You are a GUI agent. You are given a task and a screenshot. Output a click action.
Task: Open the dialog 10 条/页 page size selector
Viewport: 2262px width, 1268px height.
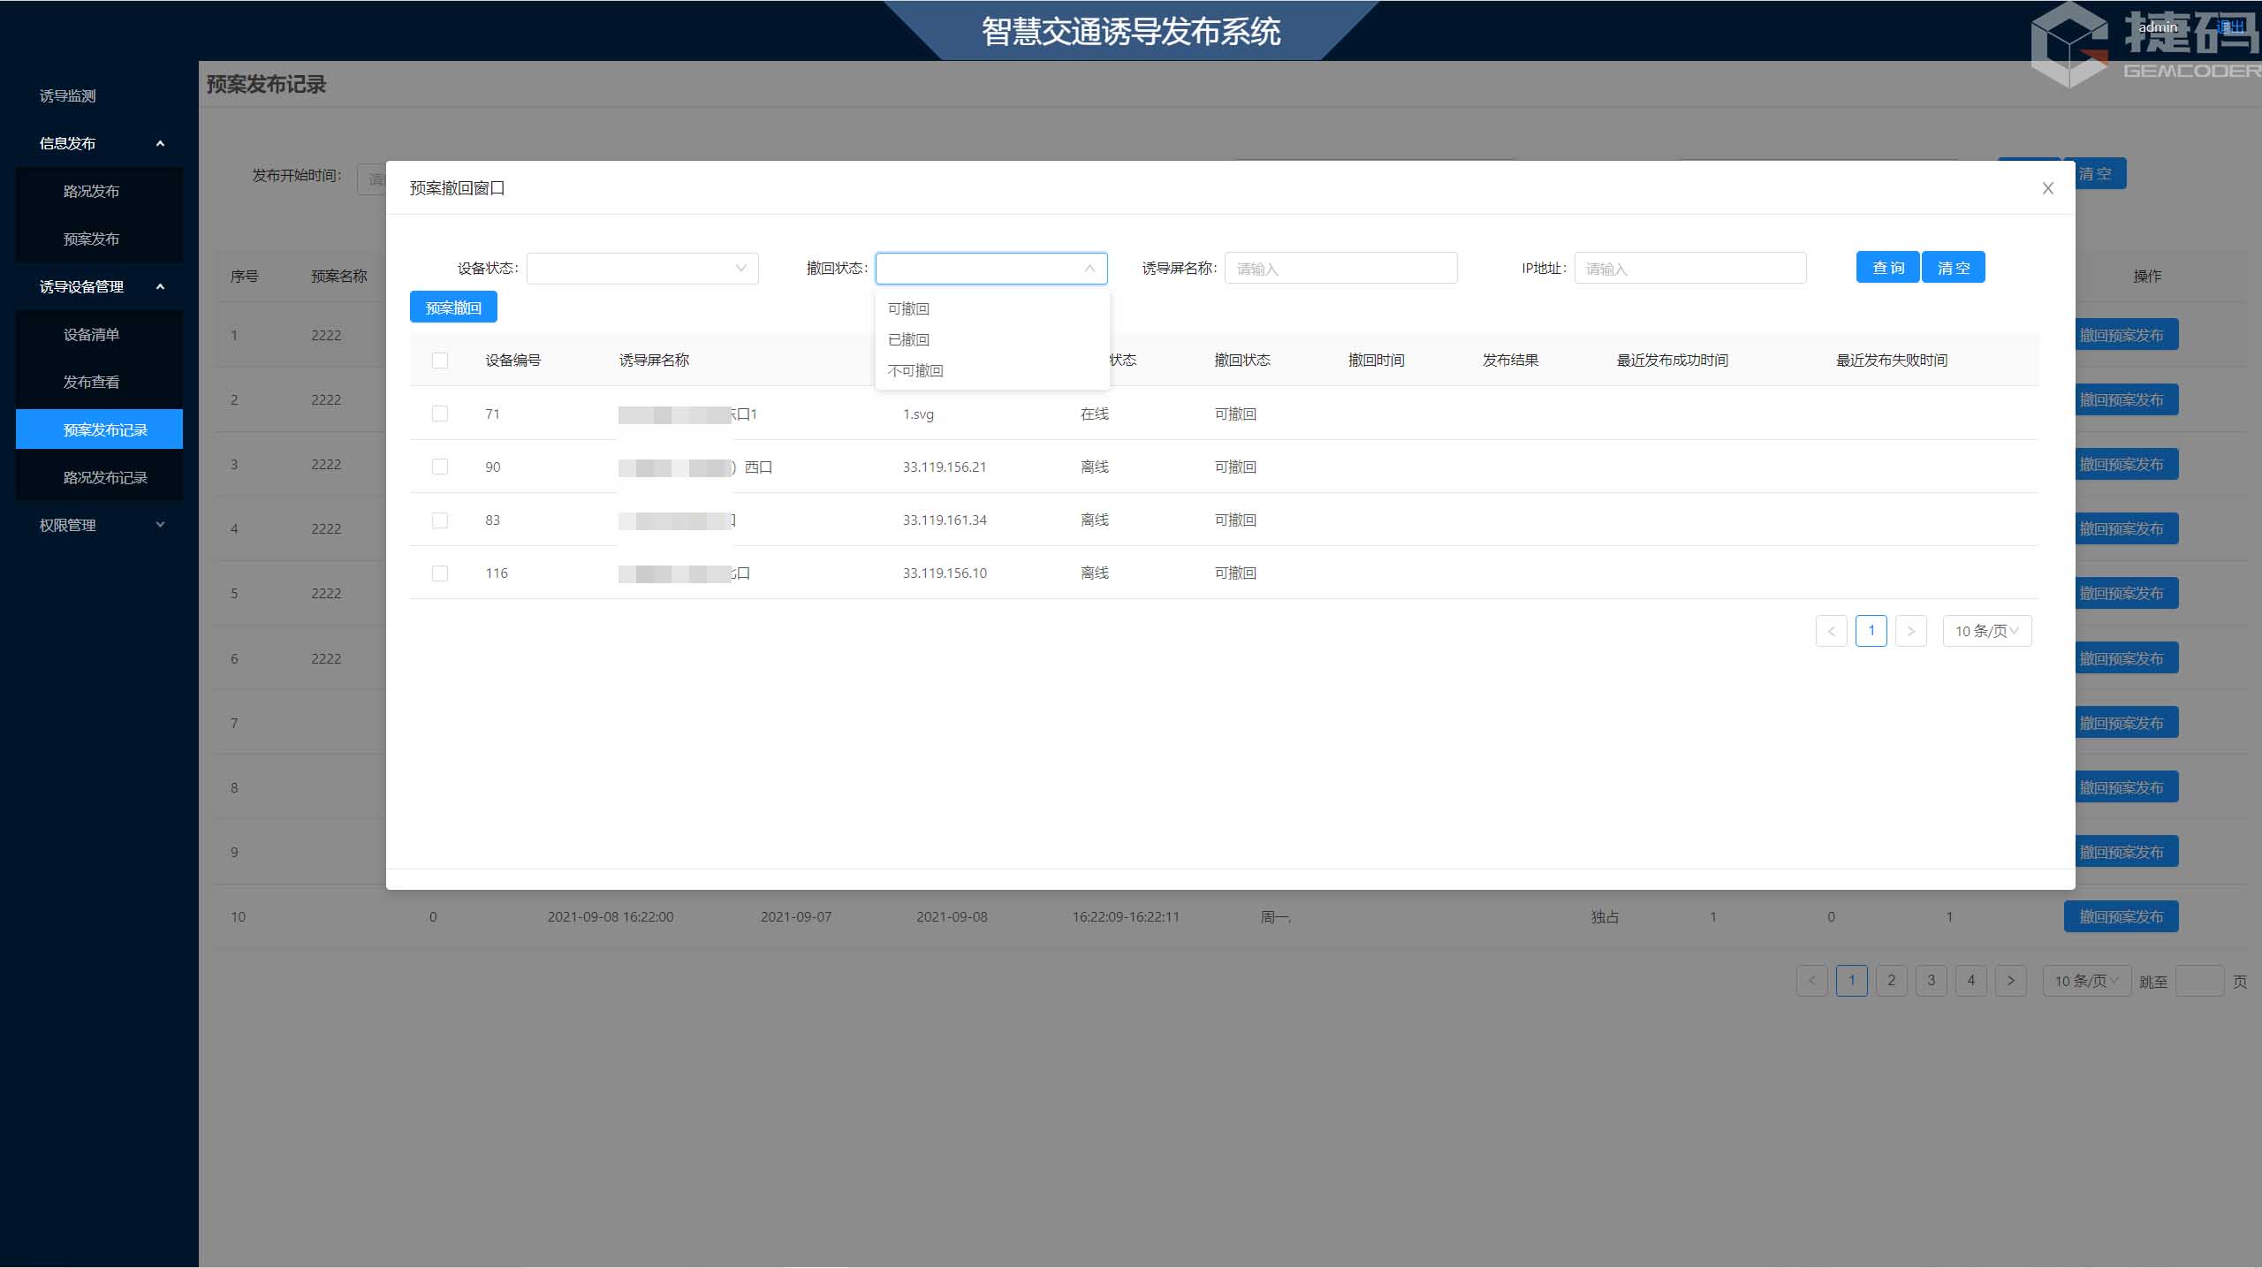pyautogui.click(x=1986, y=631)
